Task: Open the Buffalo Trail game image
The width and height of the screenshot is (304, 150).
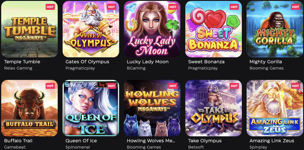Action: [29, 108]
